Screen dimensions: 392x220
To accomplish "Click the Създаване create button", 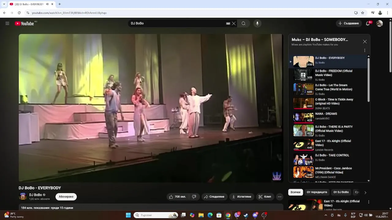I will [x=349, y=24].
